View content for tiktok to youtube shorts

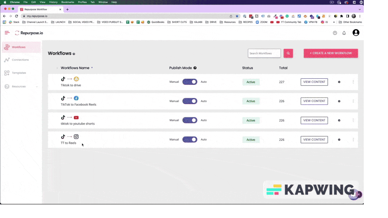pos(314,120)
